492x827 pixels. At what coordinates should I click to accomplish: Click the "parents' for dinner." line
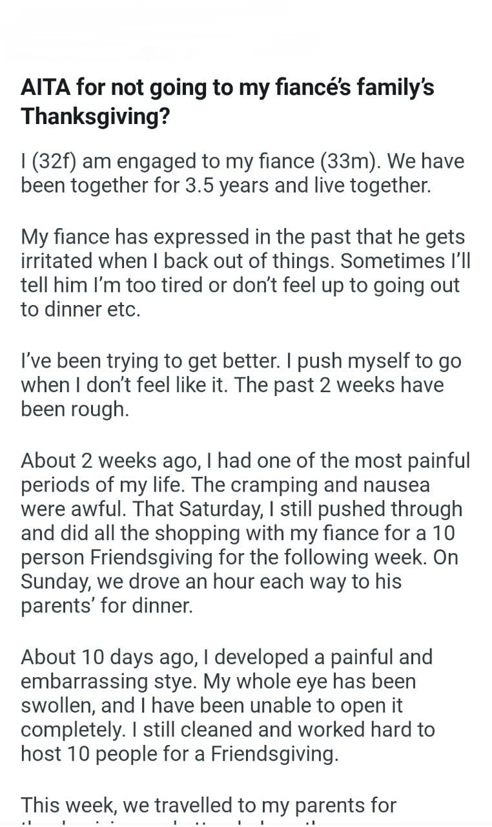(107, 606)
